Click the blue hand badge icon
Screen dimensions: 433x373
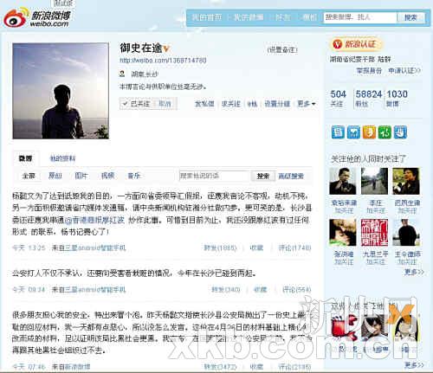click(400, 132)
